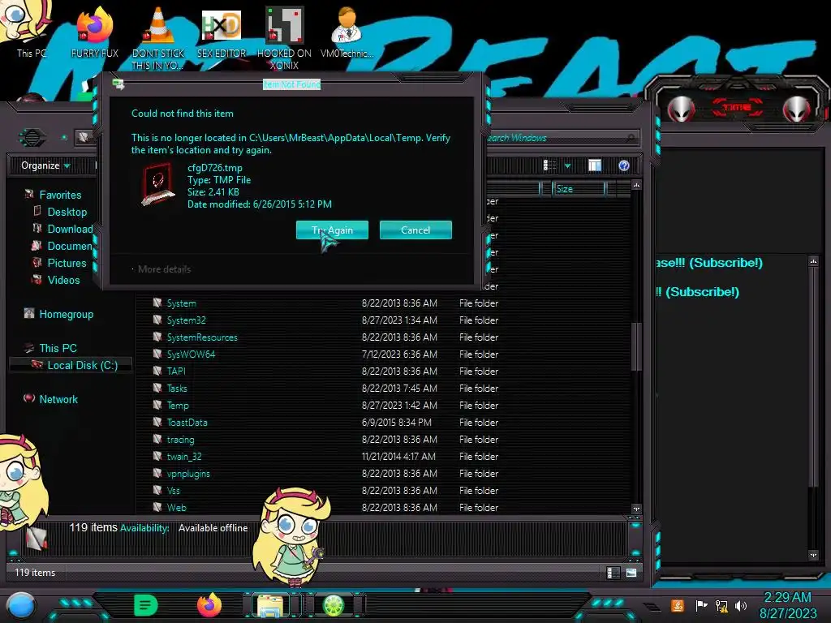Click the Start orb button

(21, 606)
